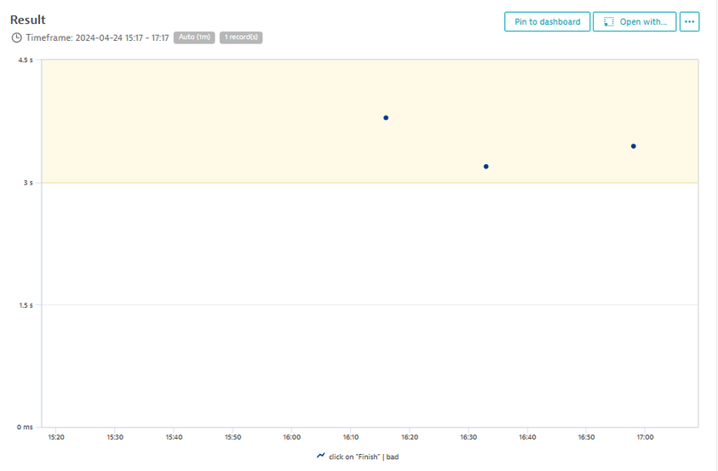718x471 pixels.
Task: Select the data point after 16:10
Action: [x=386, y=118]
